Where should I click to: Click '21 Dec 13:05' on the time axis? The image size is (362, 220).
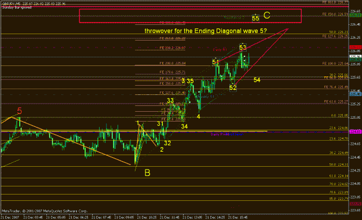coord(192,218)
